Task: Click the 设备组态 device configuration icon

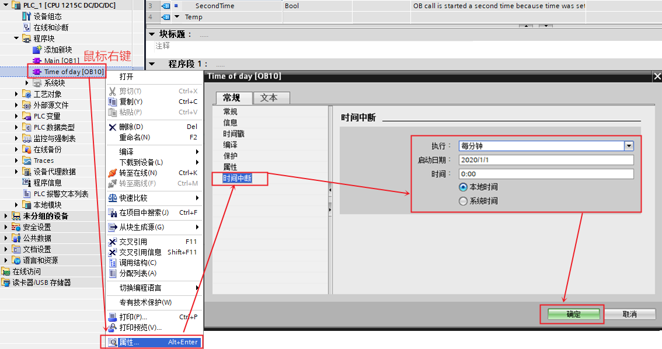Action: click(x=27, y=16)
